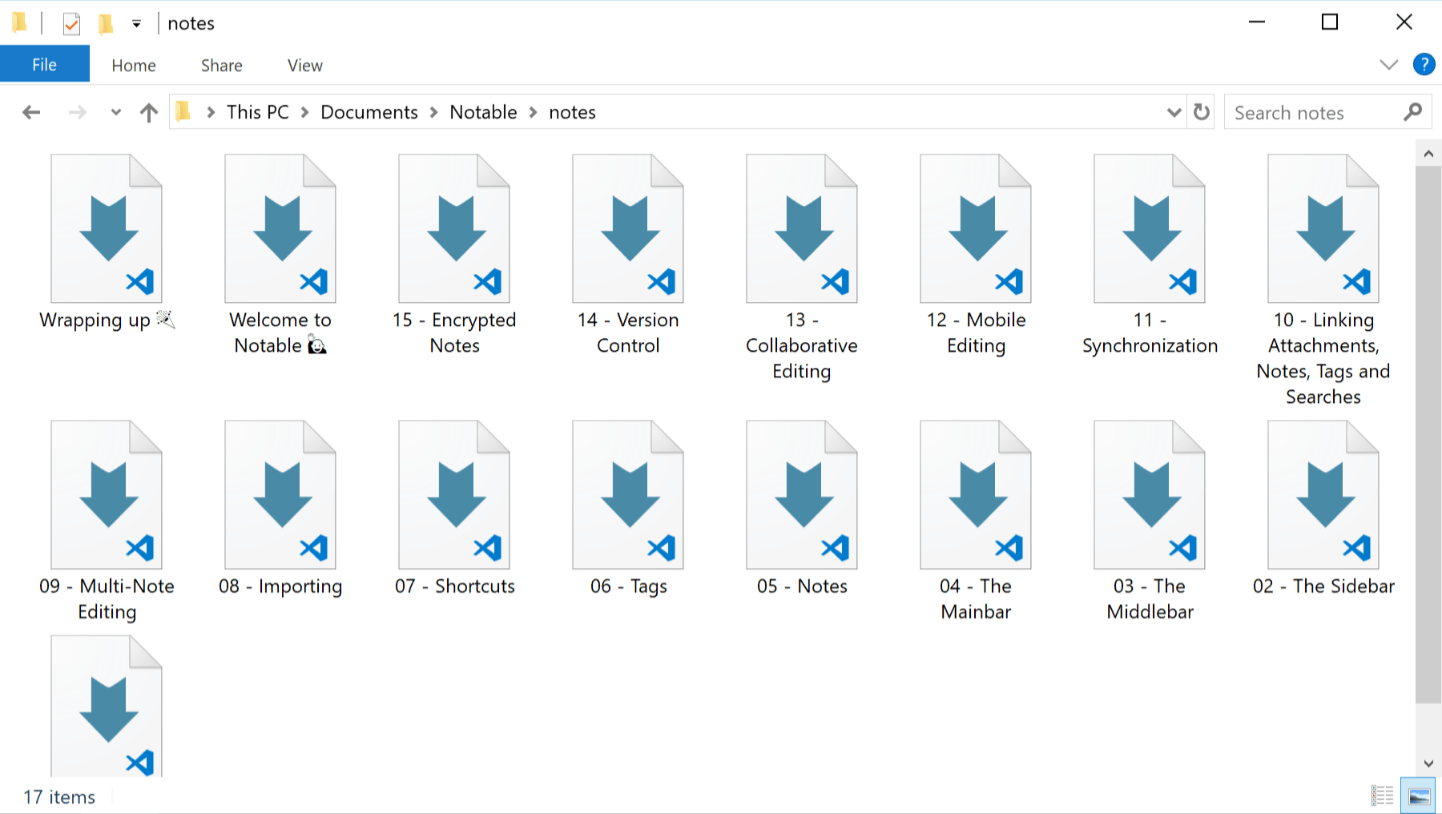Select the '11 - Synchronization' file icon
The width and height of the screenshot is (1442, 814).
[x=1150, y=228]
